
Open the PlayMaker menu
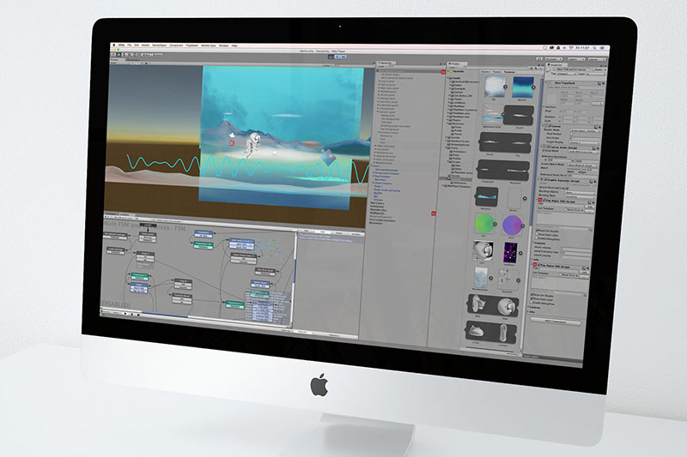tap(192, 45)
